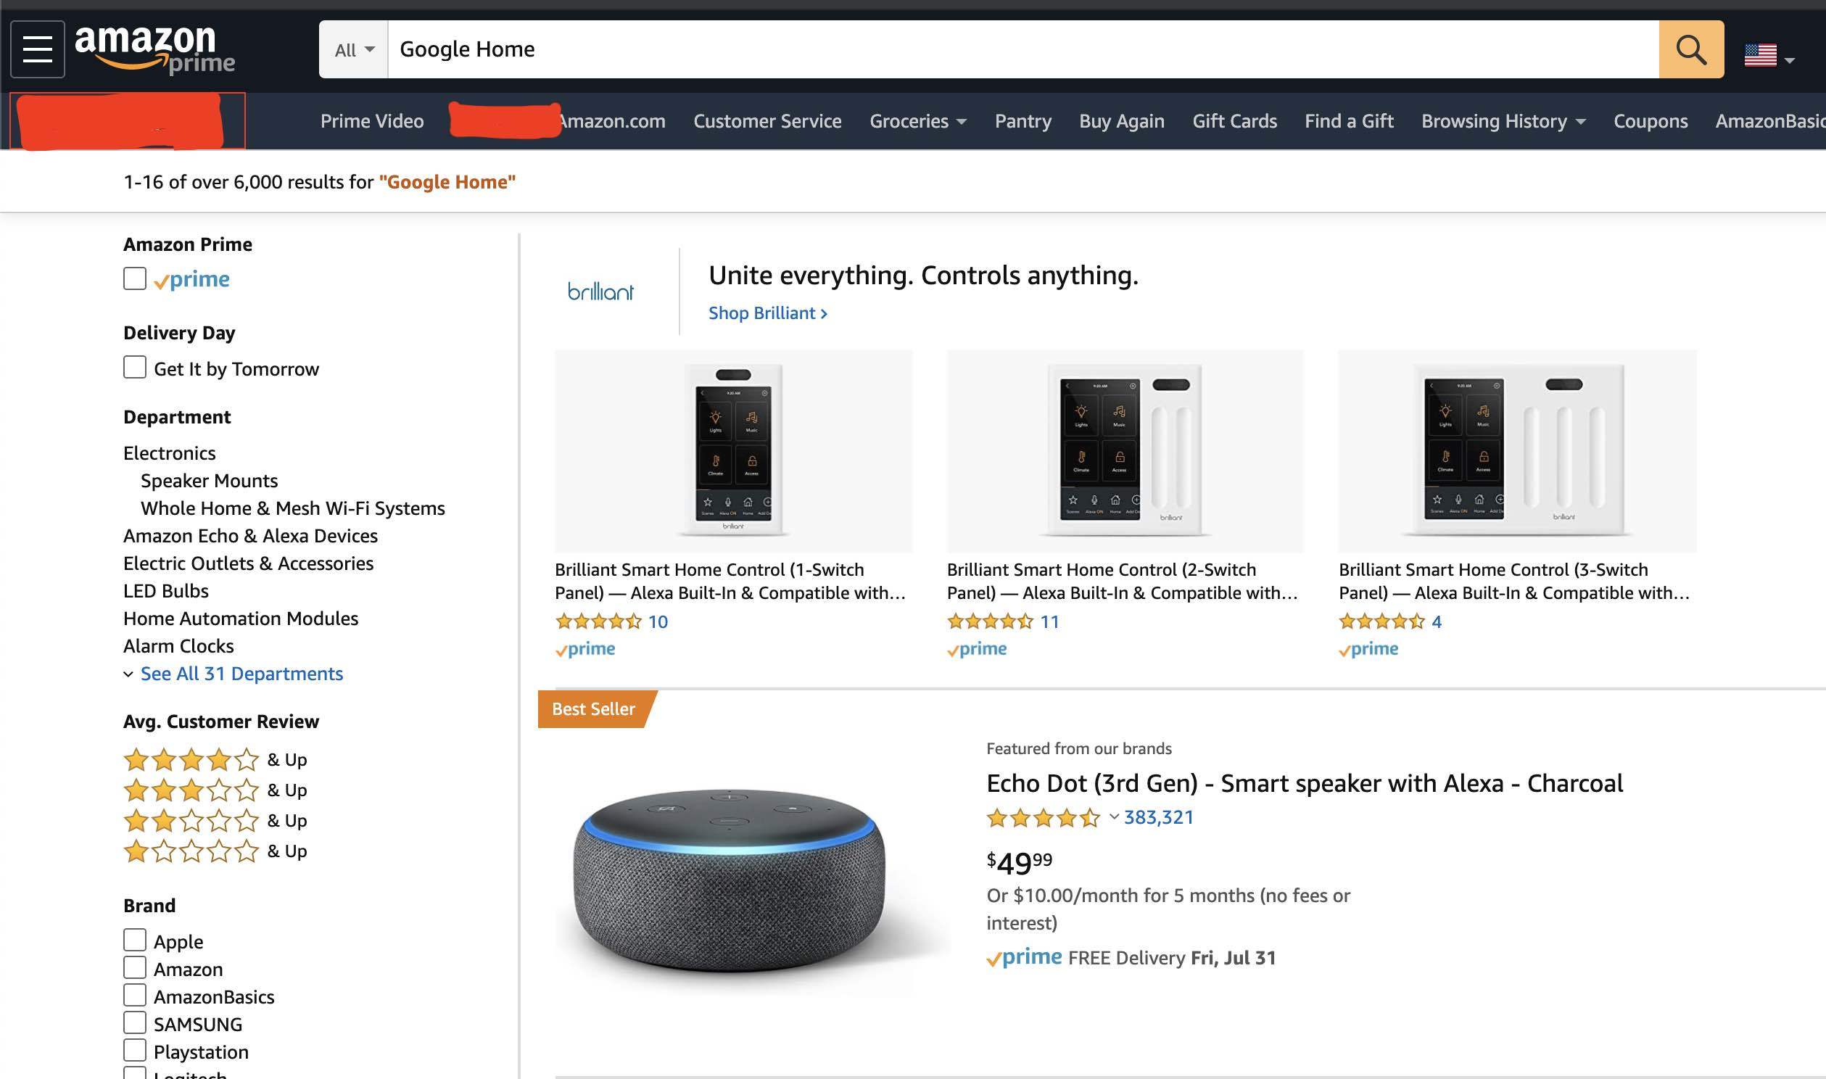Open Echo Dot star rating popover
Screen dimensions: 1826x1079
click(x=1114, y=817)
